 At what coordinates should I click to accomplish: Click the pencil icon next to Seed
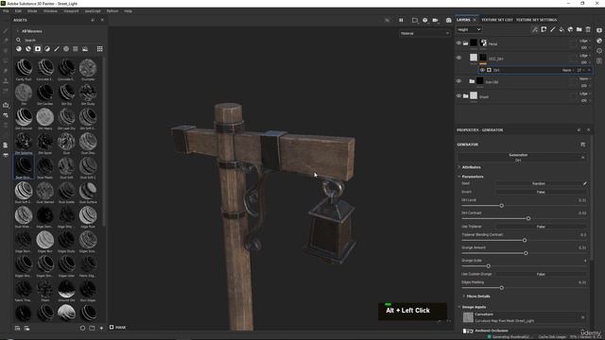585,183
